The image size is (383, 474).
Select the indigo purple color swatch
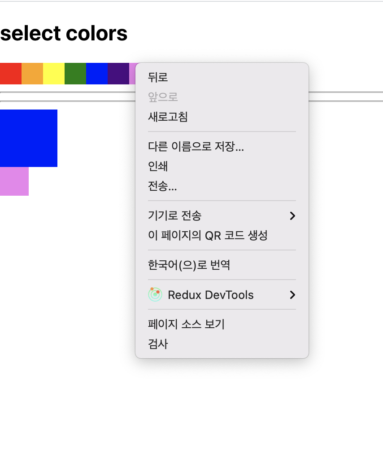(118, 74)
